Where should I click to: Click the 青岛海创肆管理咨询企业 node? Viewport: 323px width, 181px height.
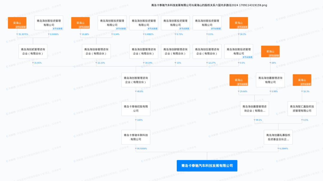175,51
